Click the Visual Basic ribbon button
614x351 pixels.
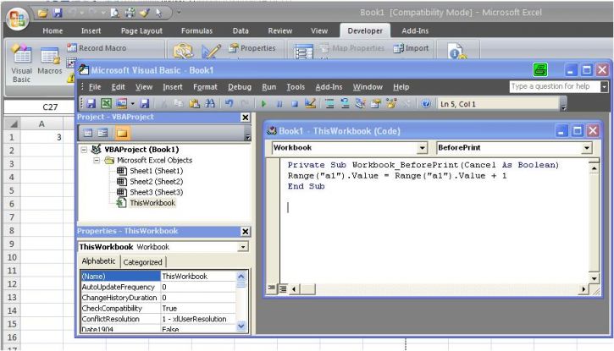pyautogui.click(x=21, y=63)
